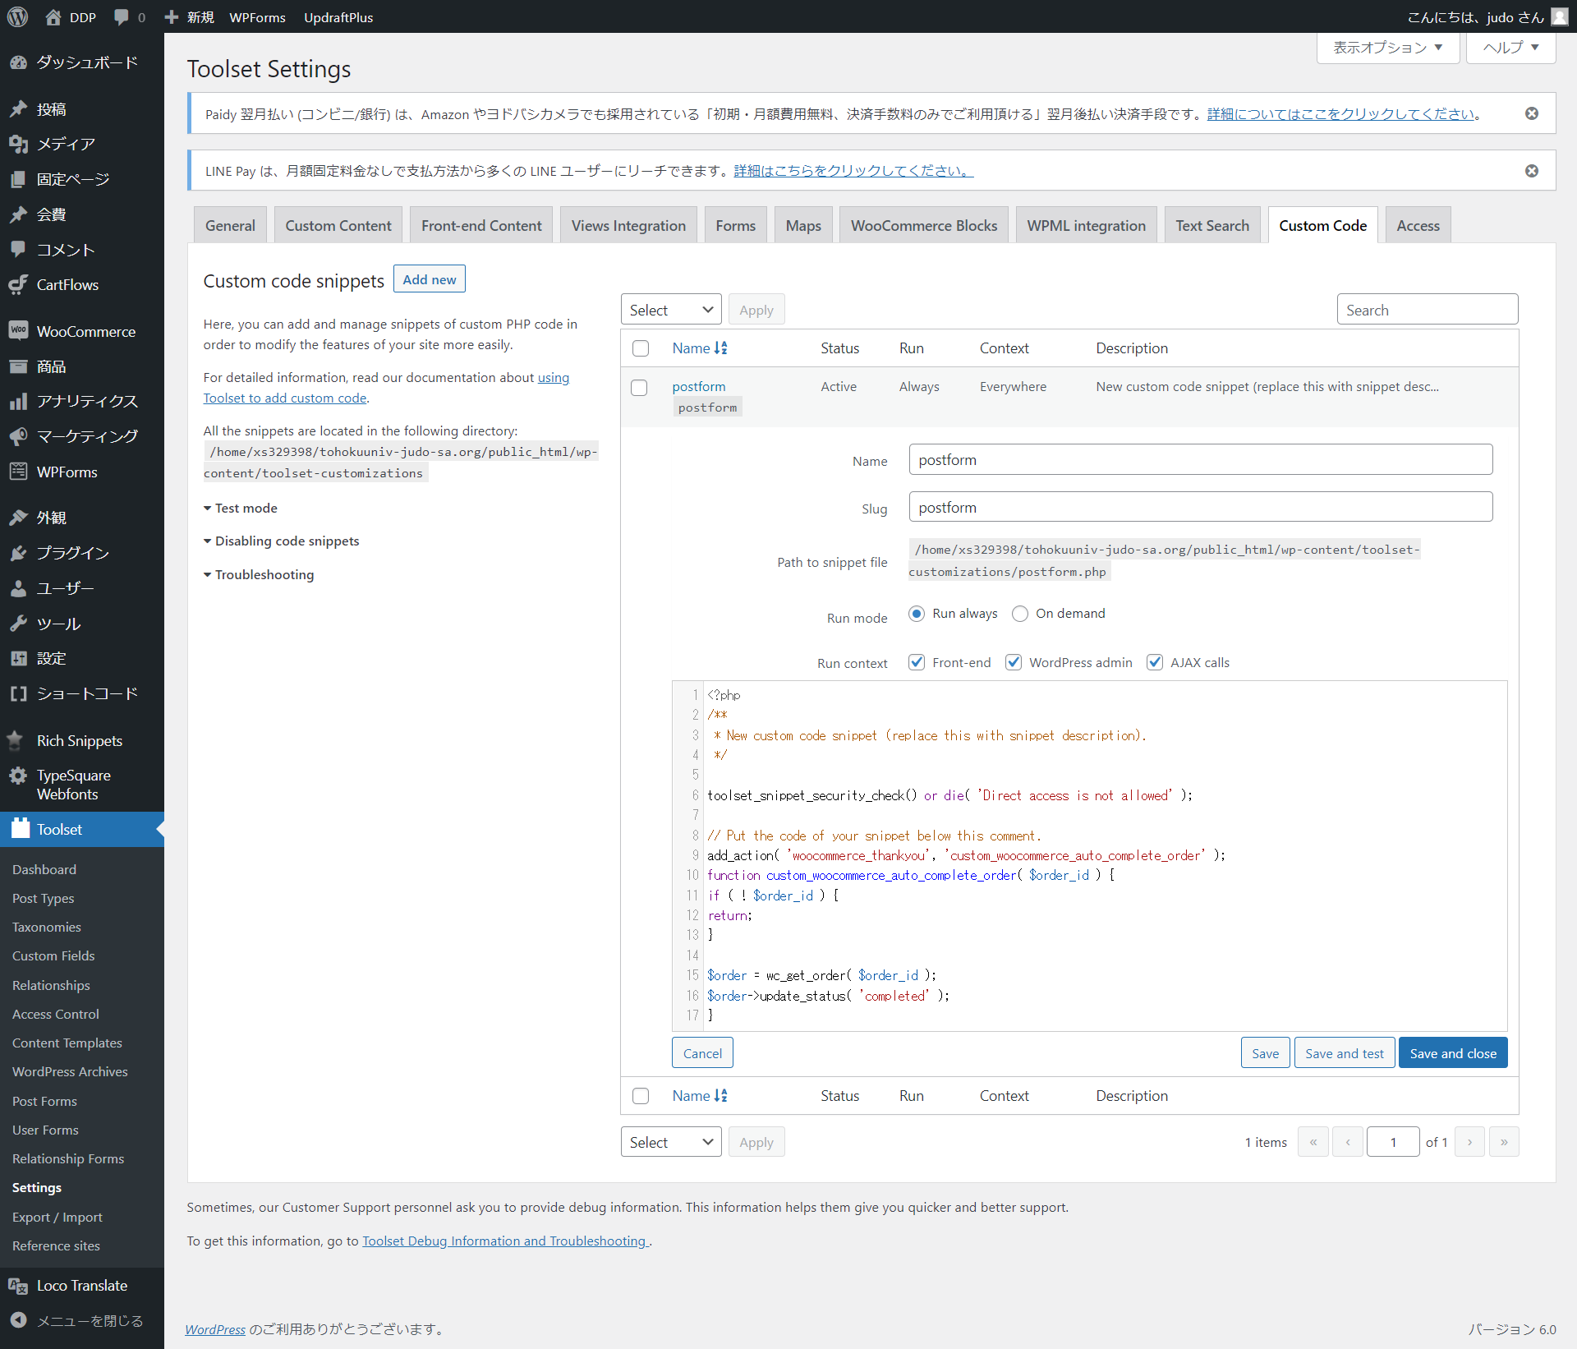Open the bottom bulk action Select dropdown
Viewport: 1577px width, 1349px height.
pyautogui.click(x=671, y=1142)
